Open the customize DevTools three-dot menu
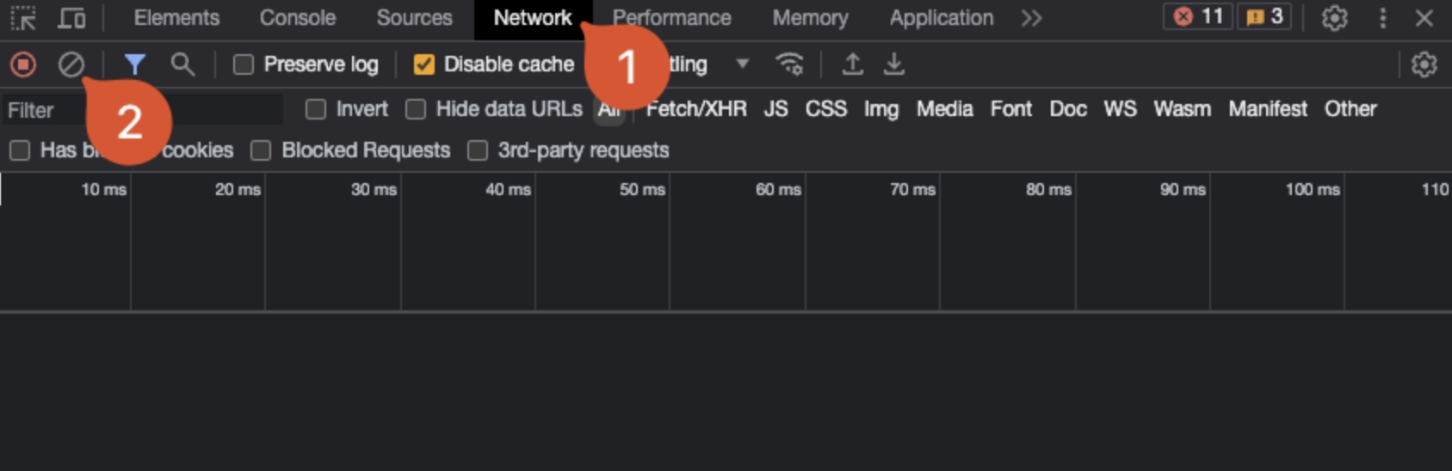Image resolution: width=1452 pixels, height=471 pixels. pyautogui.click(x=1382, y=18)
